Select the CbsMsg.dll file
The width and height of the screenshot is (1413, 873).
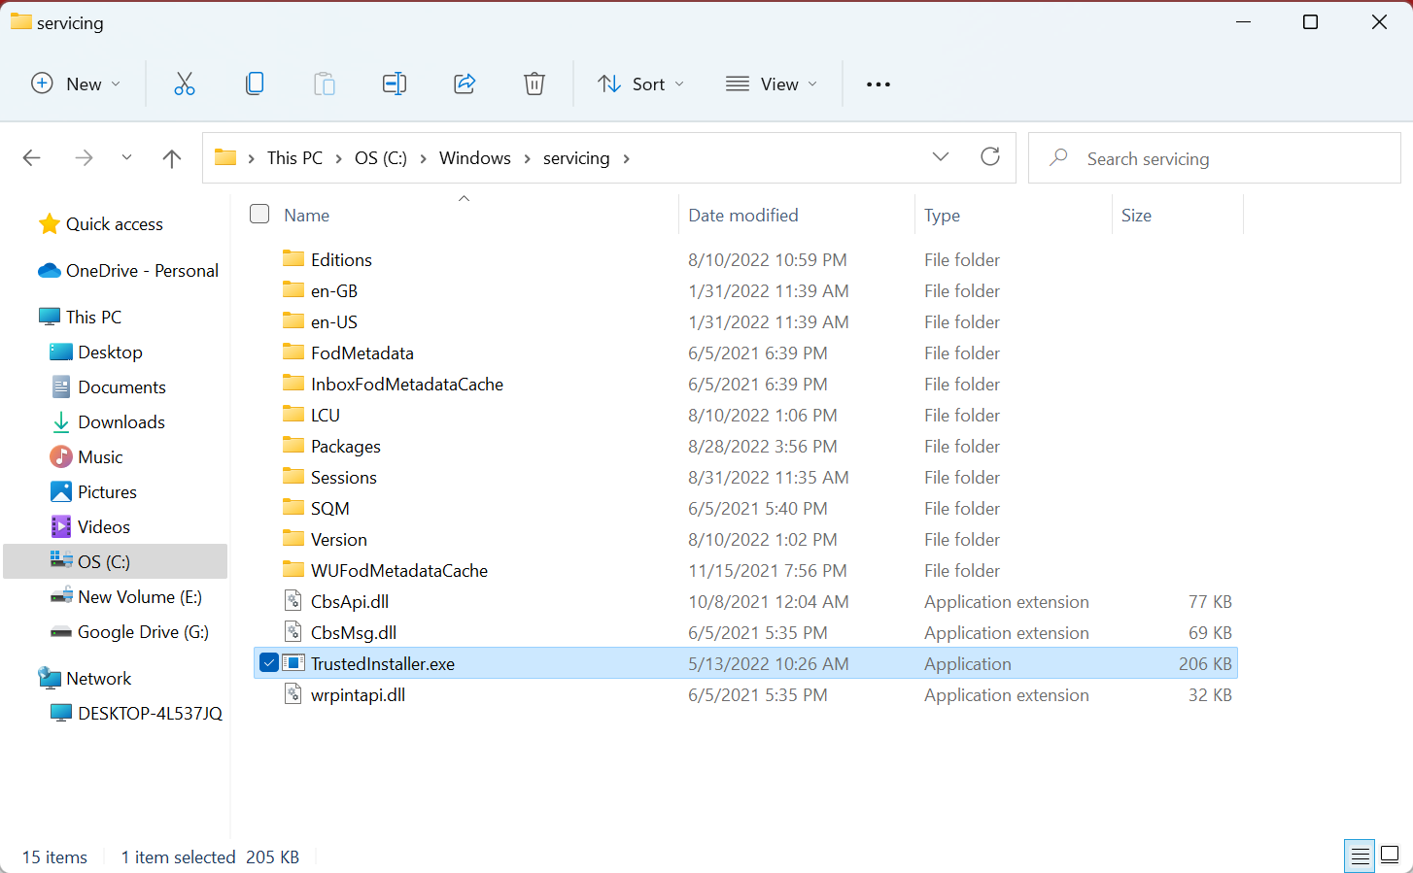tap(745, 632)
